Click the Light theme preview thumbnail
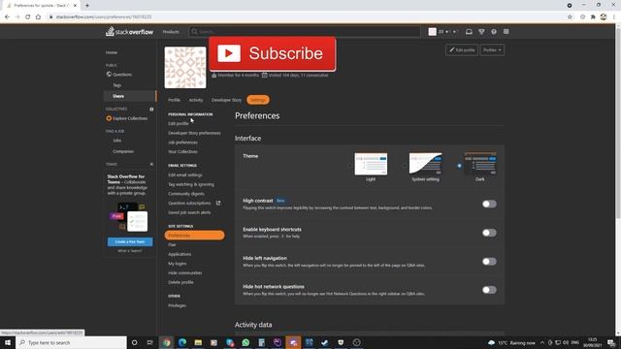 371,164
